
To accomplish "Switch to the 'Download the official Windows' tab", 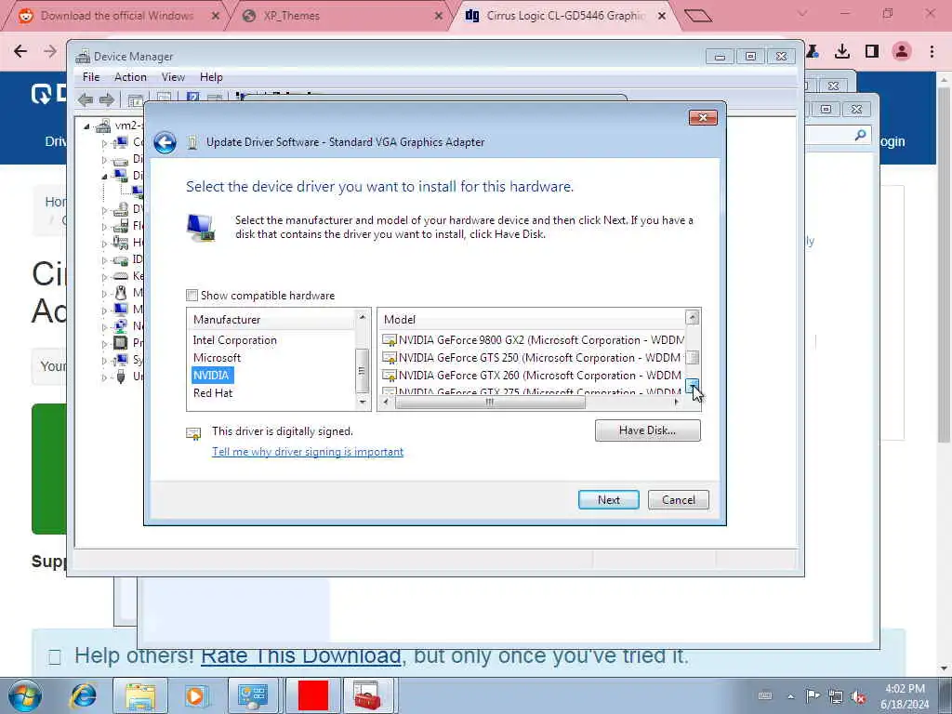I will 117,16.
